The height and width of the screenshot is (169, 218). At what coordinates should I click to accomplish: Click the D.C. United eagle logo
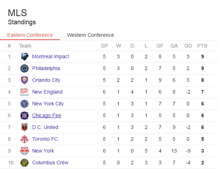coord(24,127)
